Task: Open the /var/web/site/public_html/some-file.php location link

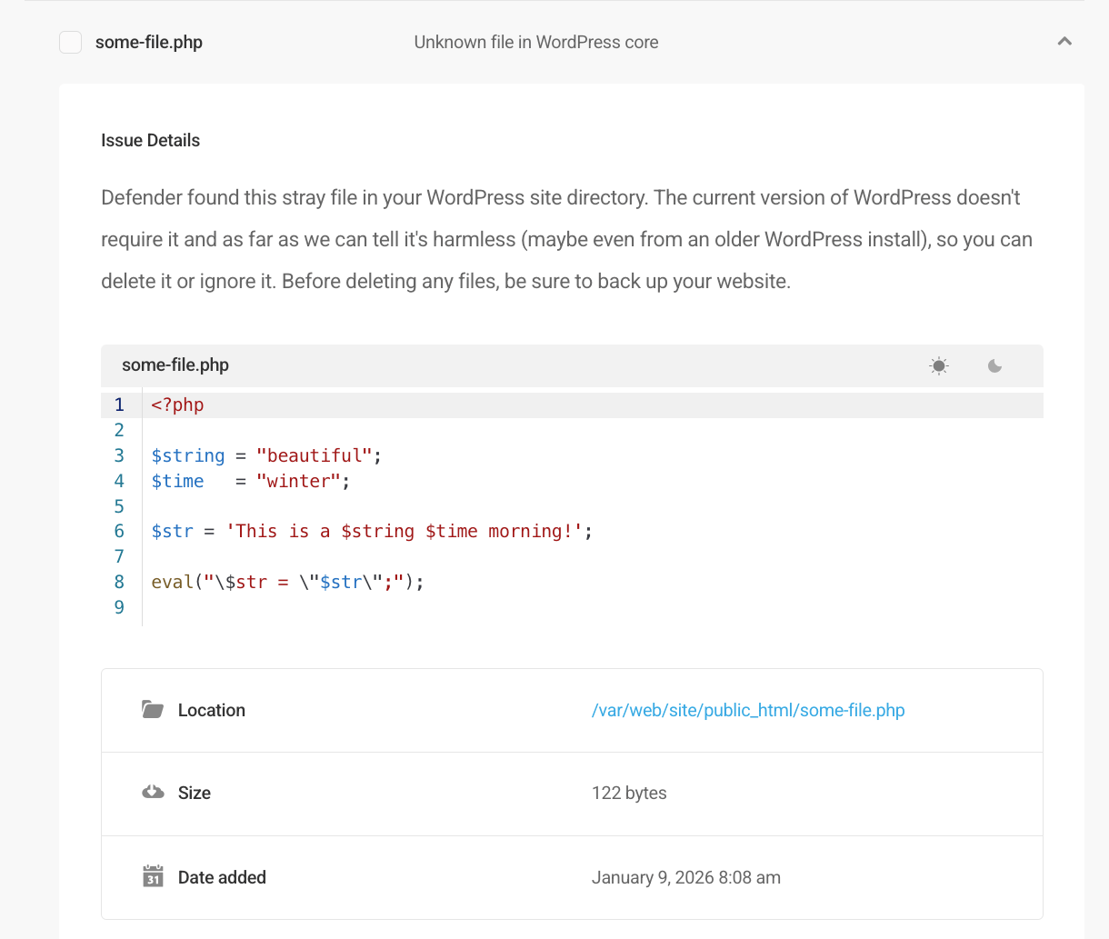Action: click(747, 710)
